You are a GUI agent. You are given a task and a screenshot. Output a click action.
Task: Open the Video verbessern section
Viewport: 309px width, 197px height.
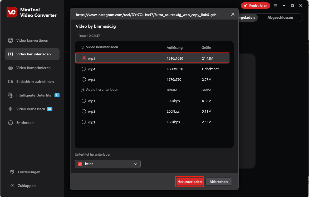tap(32, 109)
